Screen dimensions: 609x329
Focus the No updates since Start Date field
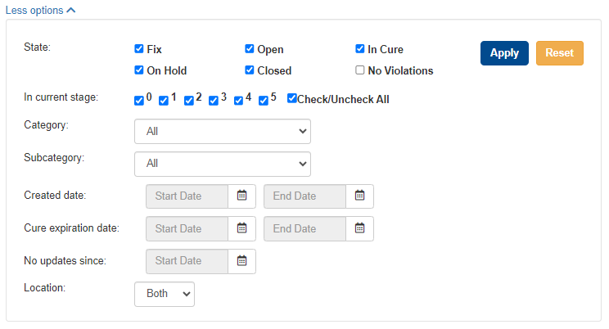187,261
